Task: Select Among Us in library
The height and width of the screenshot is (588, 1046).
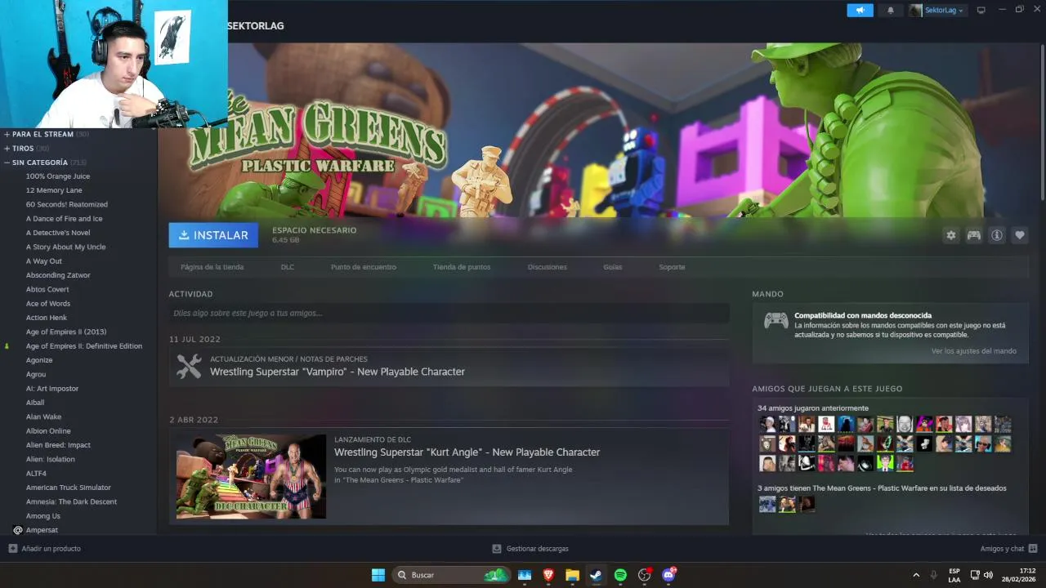Action: [x=43, y=516]
